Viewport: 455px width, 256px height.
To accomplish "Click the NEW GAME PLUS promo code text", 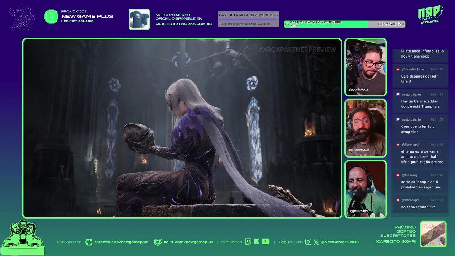I will click(87, 16).
